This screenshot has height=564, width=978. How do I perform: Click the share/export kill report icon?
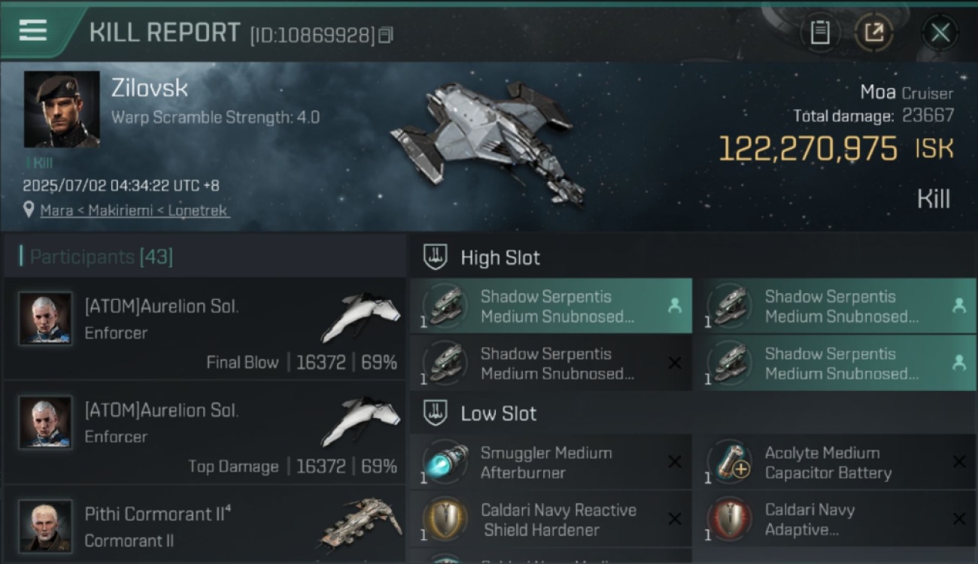pyautogui.click(x=873, y=32)
